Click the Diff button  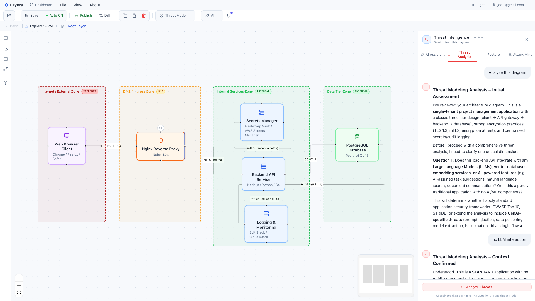(x=105, y=16)
